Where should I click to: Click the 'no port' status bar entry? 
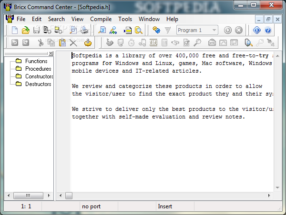tap(91, 206)
